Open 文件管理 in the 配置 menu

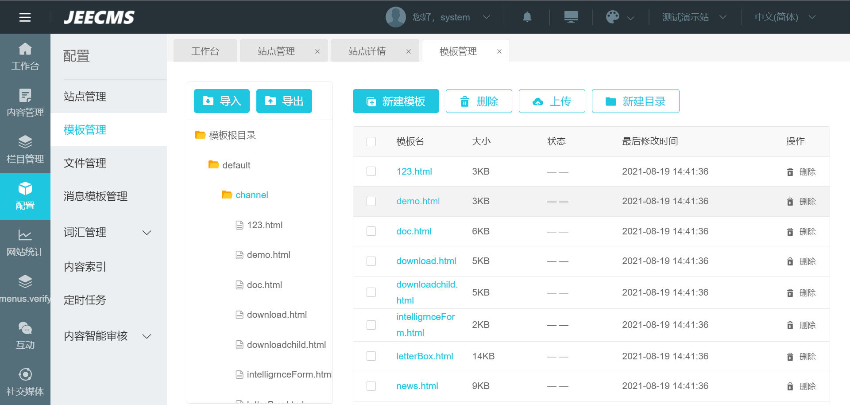(108, 163)
